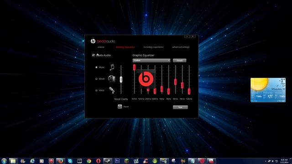
Task: Click the 60Hz equalizer slider handle
Action: (134, 67)
